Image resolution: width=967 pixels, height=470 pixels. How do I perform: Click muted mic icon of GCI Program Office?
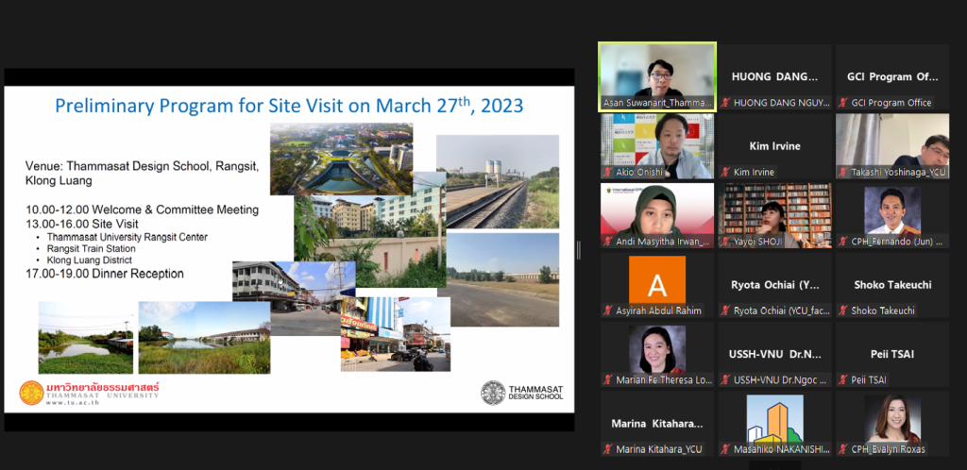pyautogui.click(x=842, y=103)
